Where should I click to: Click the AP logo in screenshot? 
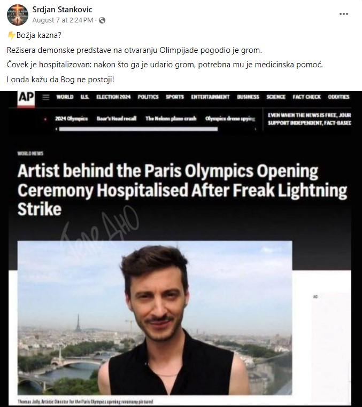click(26, 98)
